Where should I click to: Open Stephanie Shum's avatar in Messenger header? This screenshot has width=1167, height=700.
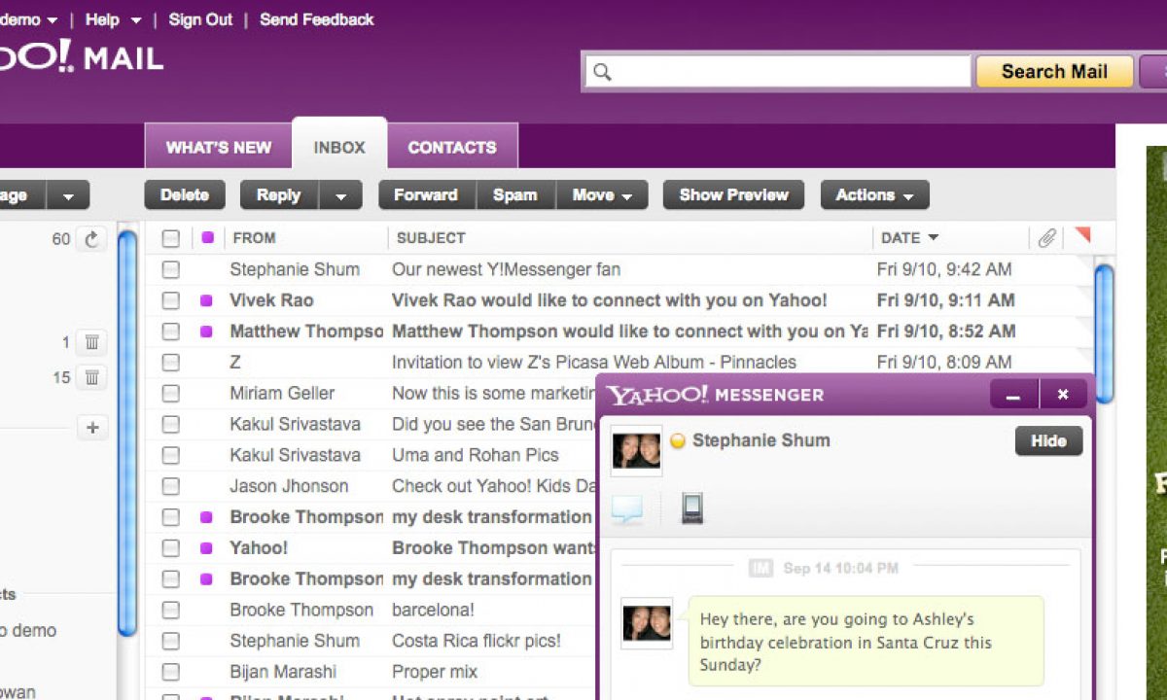coord(637,450)
